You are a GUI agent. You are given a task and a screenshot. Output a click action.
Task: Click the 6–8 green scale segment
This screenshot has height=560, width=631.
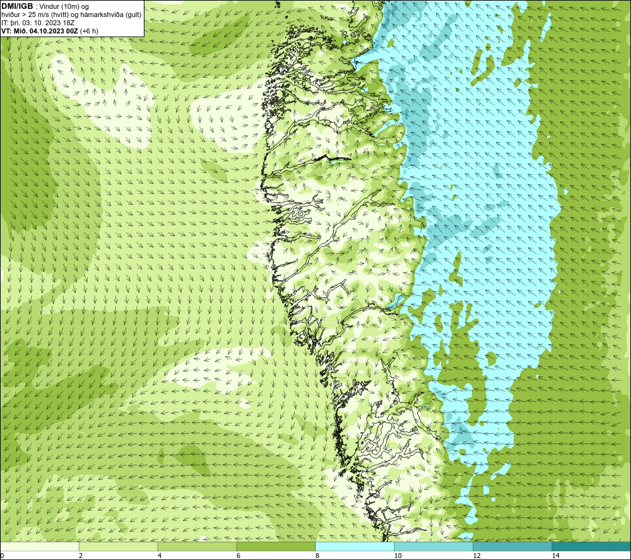[276, 546]
